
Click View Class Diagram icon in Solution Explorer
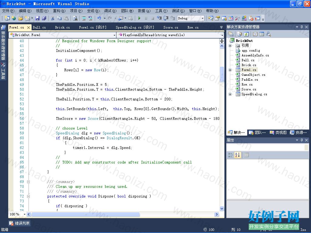268,34
